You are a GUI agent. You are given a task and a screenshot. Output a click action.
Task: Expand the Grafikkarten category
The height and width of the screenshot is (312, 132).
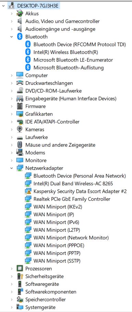[x=12, y=114]
